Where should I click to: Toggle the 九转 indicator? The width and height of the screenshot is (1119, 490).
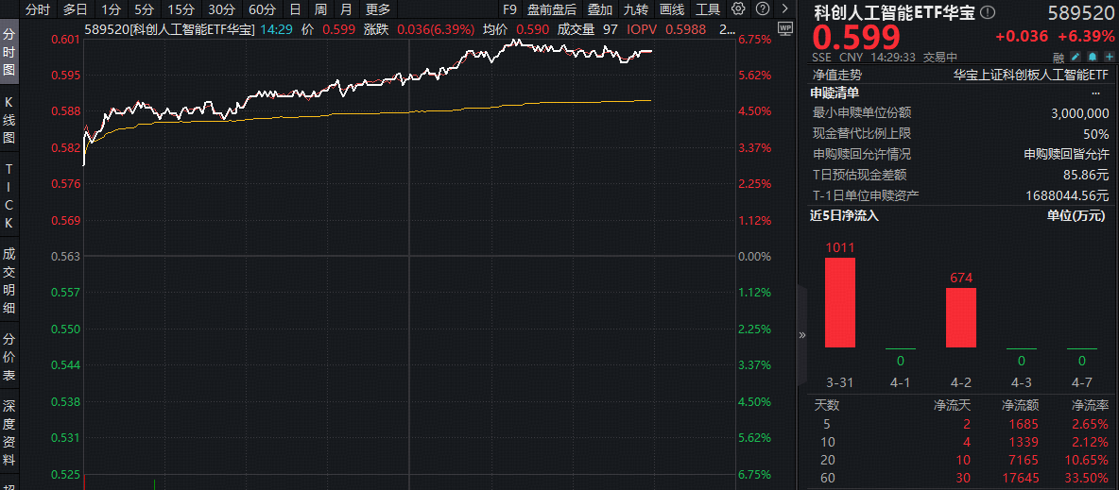click(x=635, y=9)
